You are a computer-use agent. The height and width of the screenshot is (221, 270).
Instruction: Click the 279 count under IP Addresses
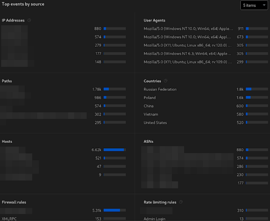[x=98, y=45]
